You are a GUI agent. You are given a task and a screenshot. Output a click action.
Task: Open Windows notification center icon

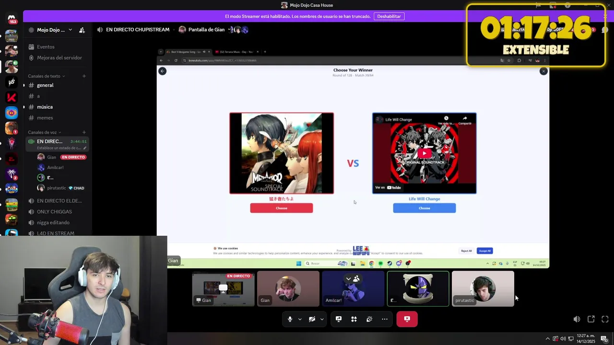pyautogui.click(x=604, y=339)
